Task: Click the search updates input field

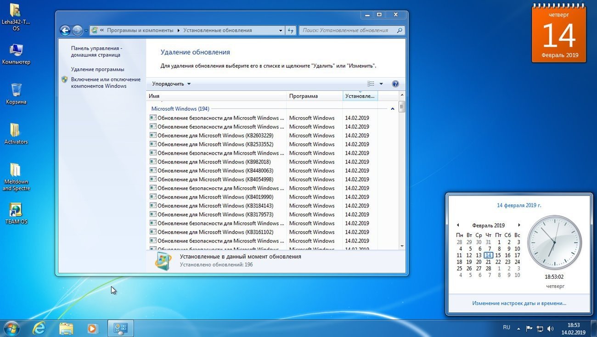Action: pyautogui.click(x=348, y=30)
